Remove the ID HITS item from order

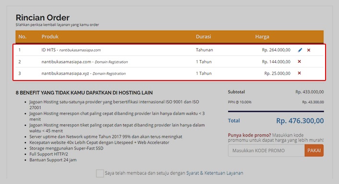click(309, 50)
